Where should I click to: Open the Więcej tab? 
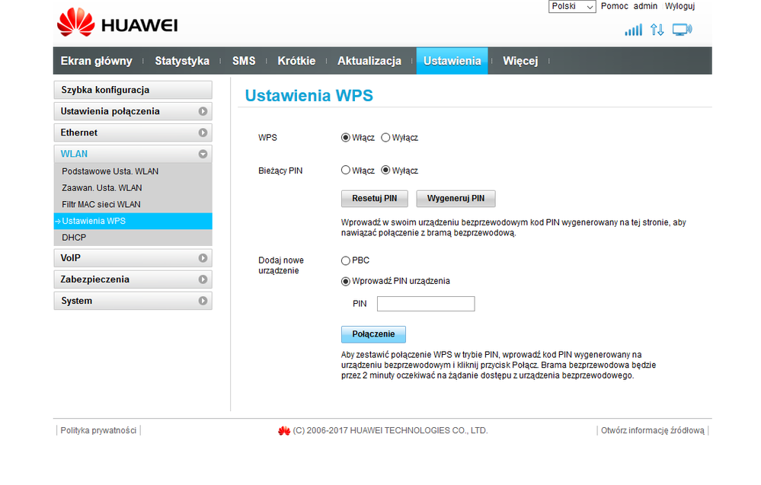[x=520, y=61]
